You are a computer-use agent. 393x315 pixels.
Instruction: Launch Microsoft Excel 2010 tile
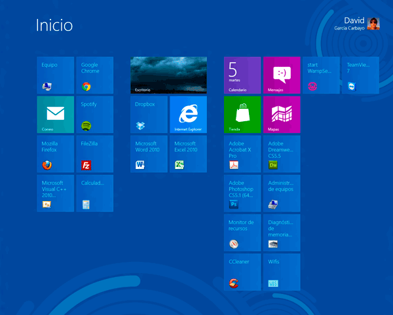click(x=188, y=154)
